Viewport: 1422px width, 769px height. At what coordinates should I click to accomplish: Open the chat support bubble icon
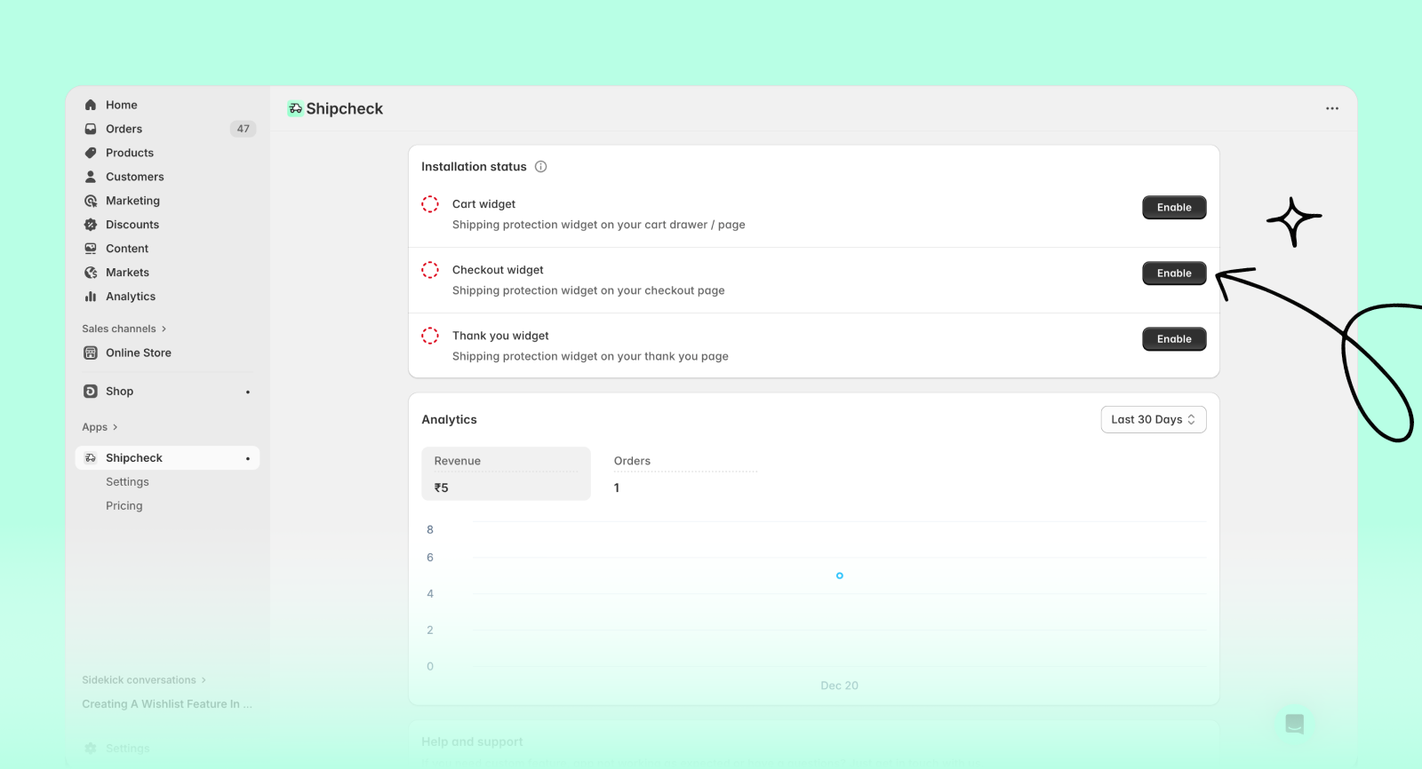pos(1295,724)
